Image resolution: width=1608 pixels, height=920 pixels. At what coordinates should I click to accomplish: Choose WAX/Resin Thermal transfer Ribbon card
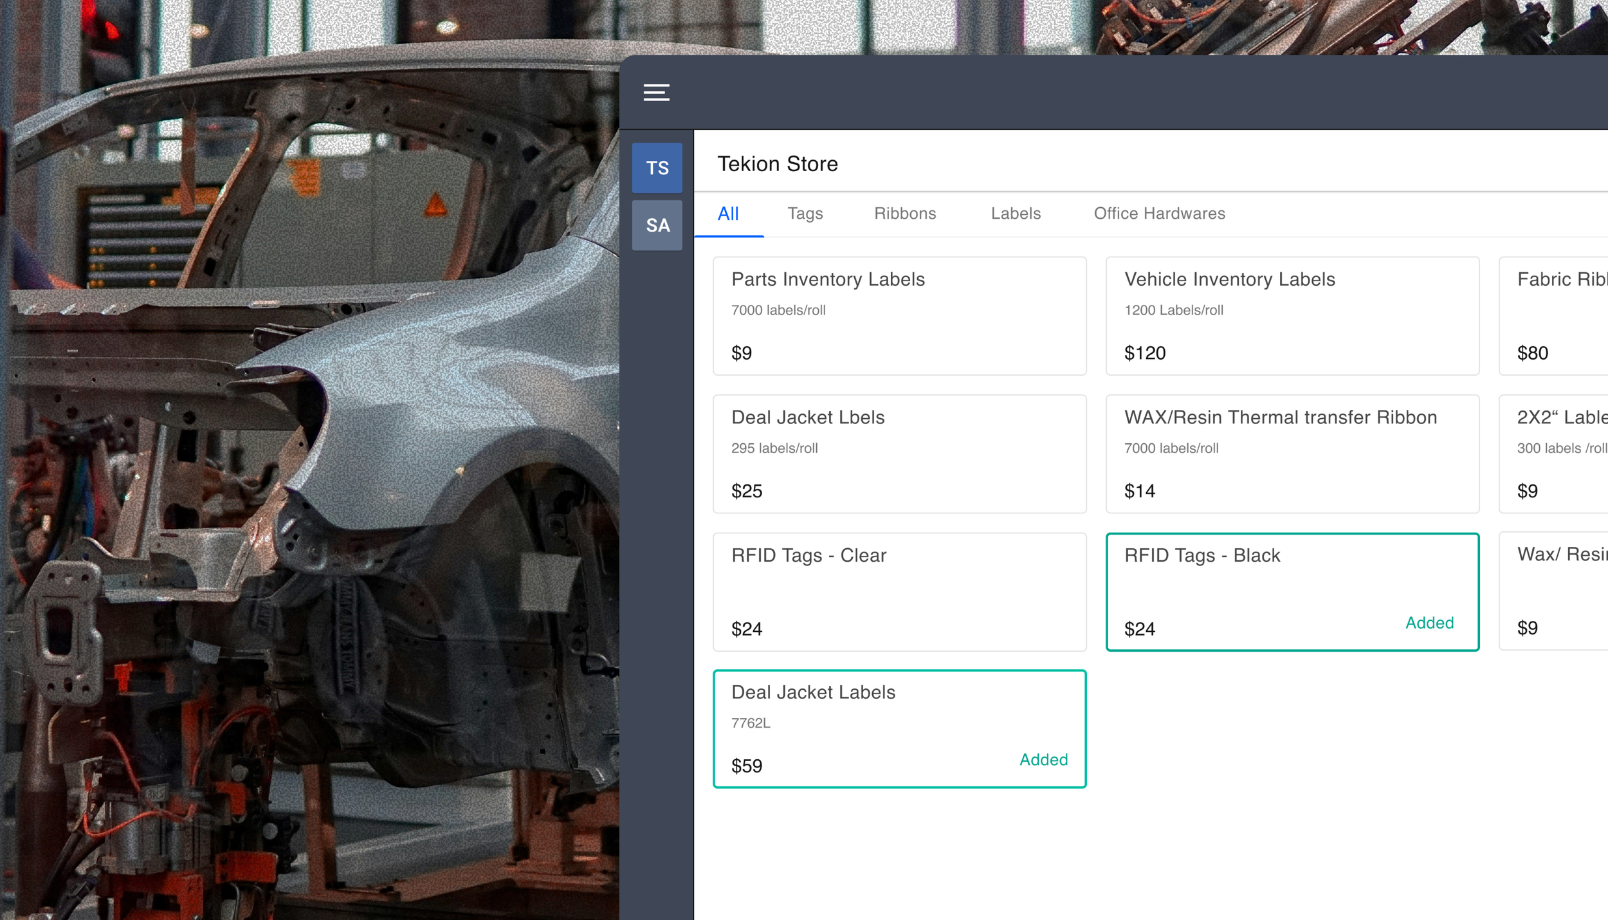(x=1292, y=454)
